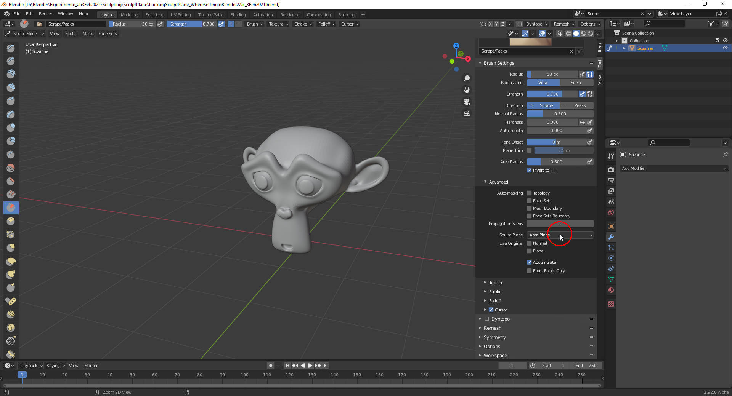Enable Front Faces Only
This screenshot has height=396, width=732.
[x=529, y=271]
